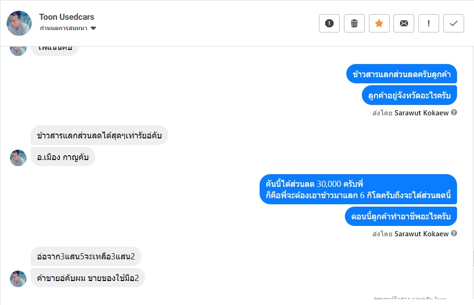Open Toon Usedcars profile name link
The width and height of the screenshot is (474, 305).
[66, 17]
